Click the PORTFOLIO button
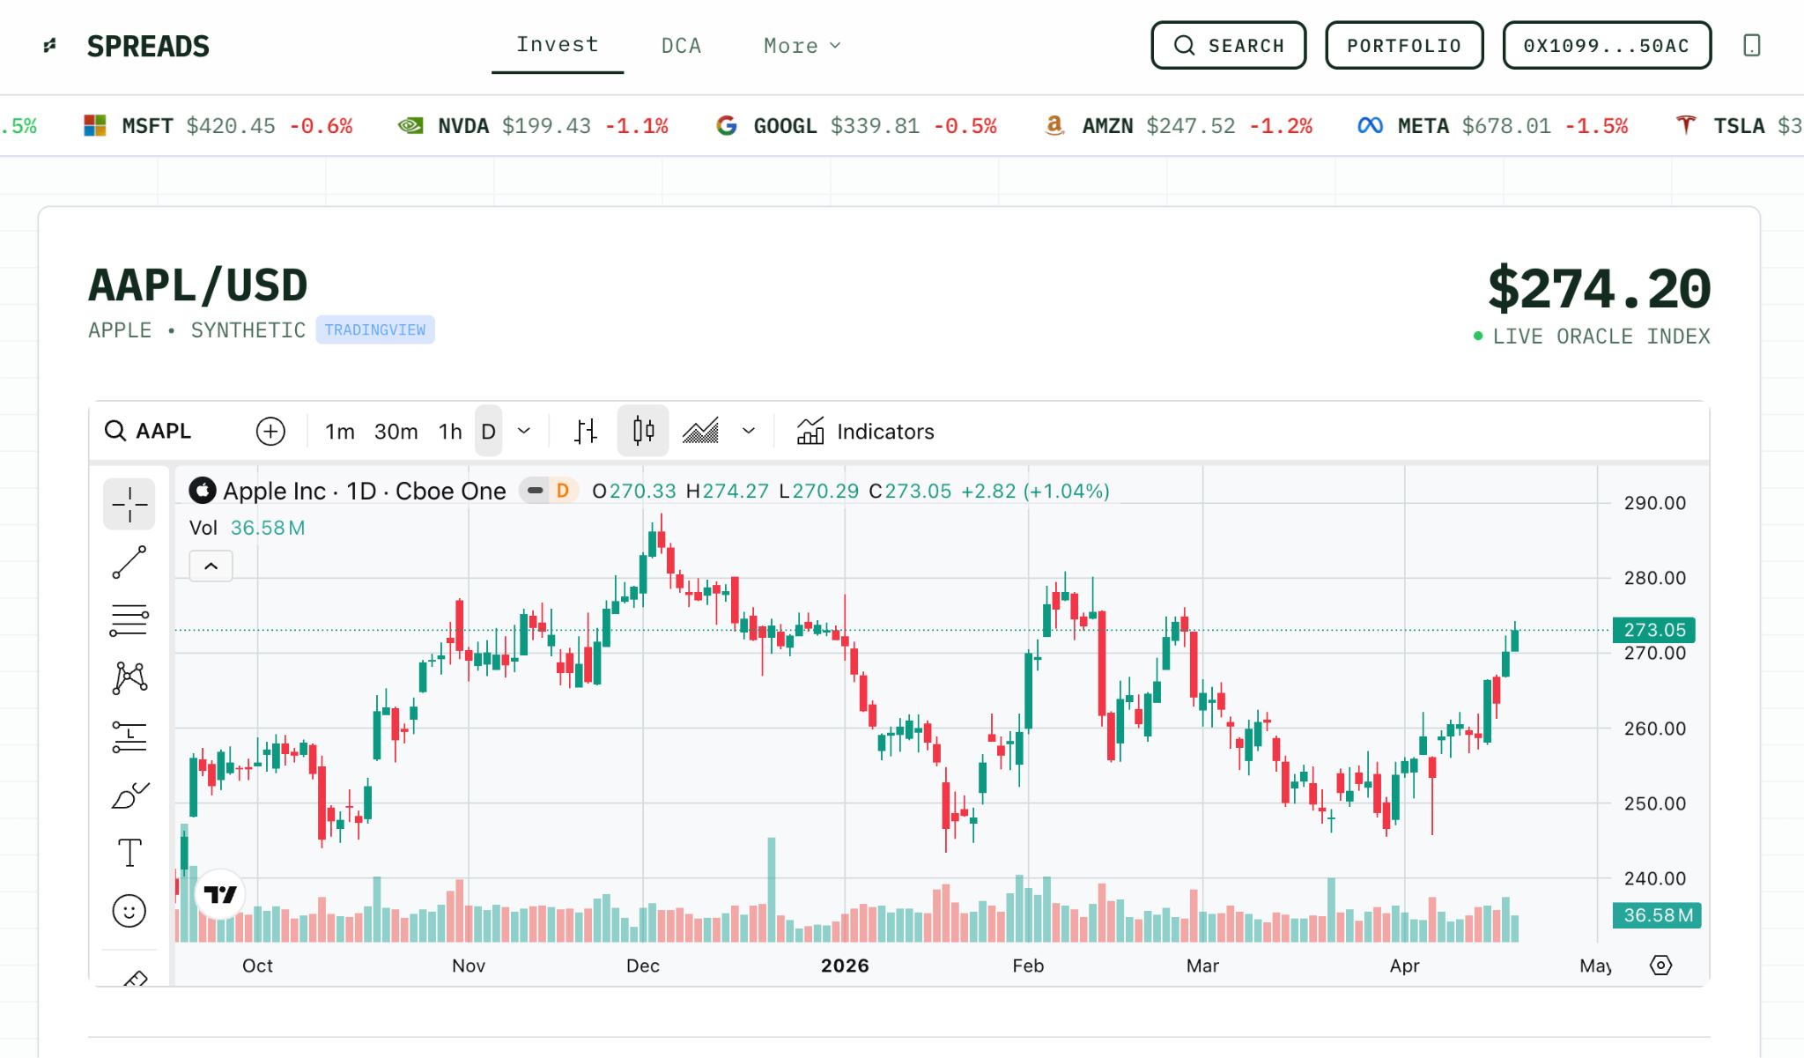 1404,46
